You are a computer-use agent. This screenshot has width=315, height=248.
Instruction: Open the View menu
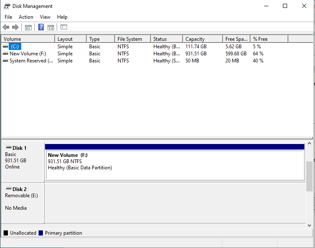(x=45, y=17)
